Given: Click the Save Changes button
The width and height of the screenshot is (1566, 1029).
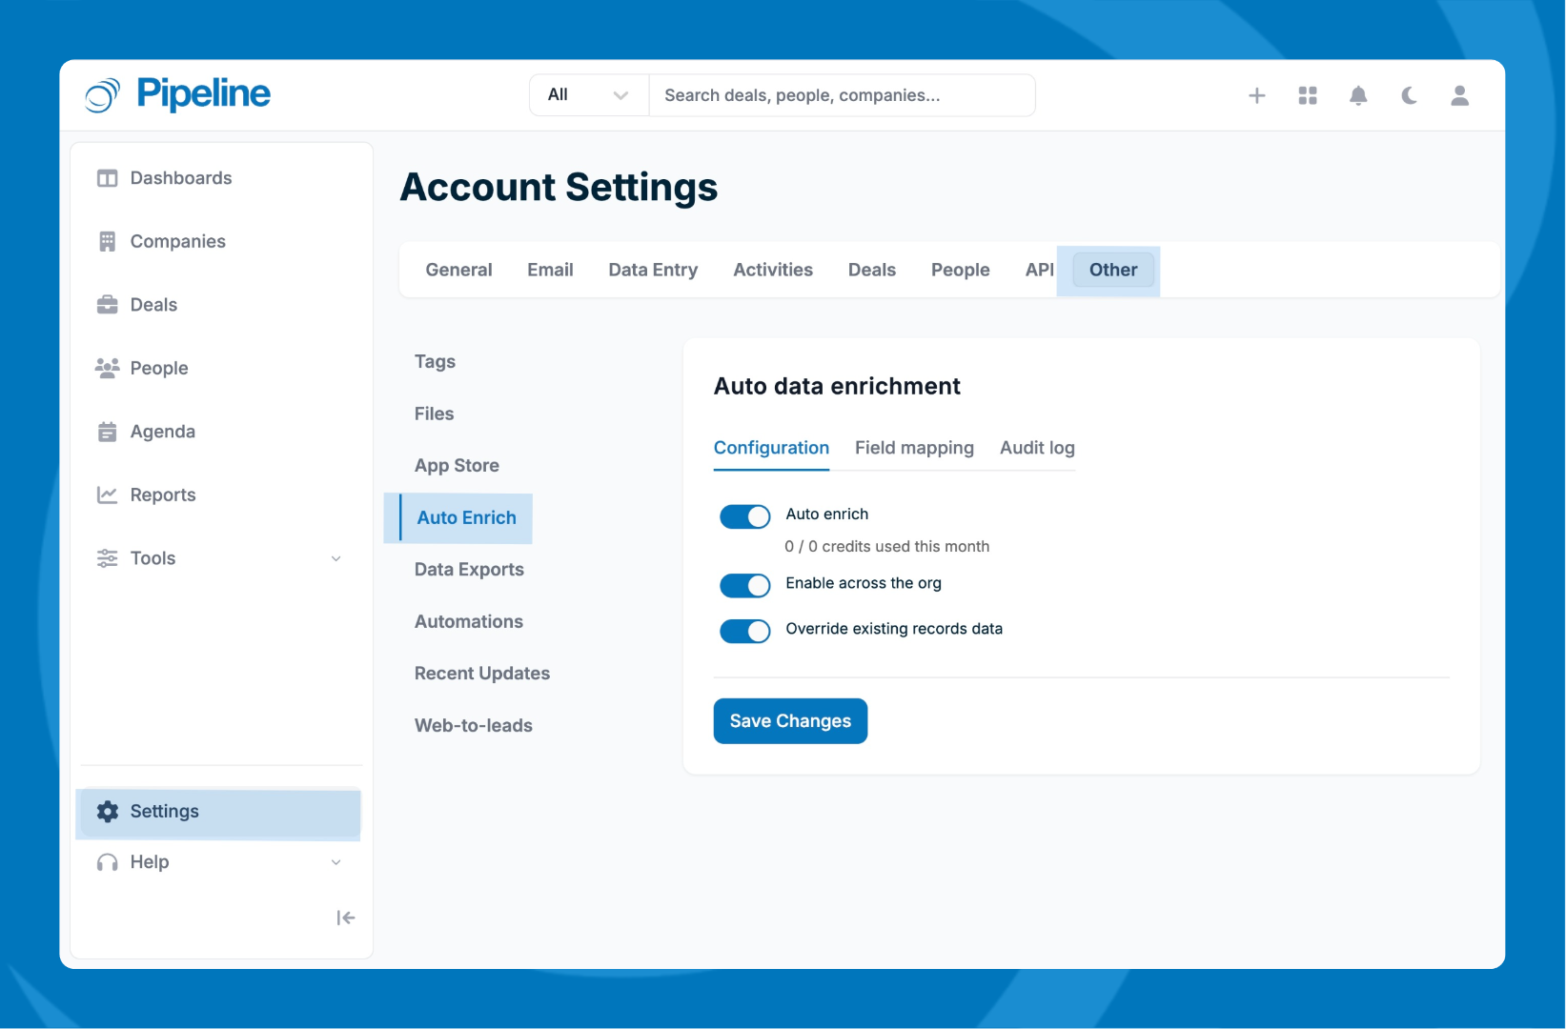Looking at the screenshot, I should point(789,721).
